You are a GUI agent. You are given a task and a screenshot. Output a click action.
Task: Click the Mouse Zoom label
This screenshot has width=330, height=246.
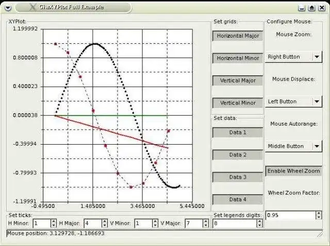click(x=293, y=34)
